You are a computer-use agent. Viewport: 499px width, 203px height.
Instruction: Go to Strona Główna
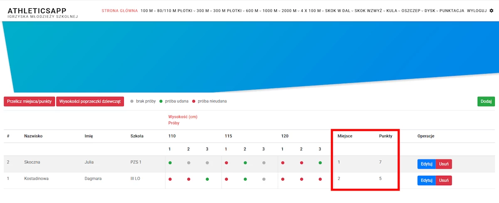coord(119,11)
